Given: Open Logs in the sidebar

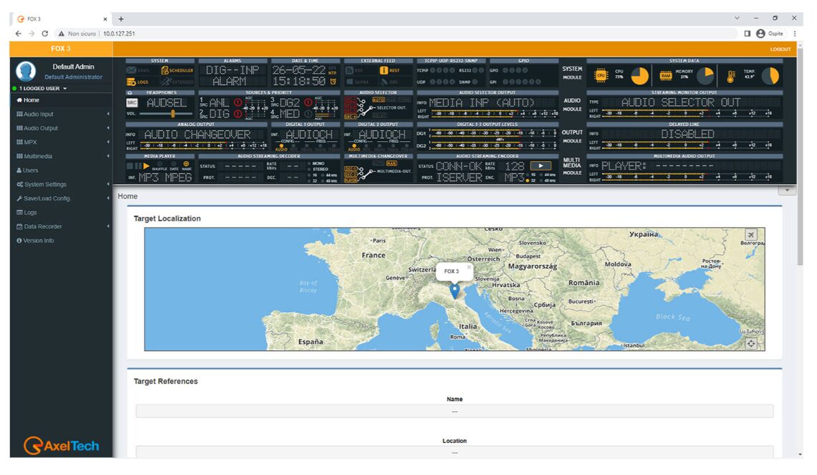Looking at the screenshot, I should [61, 213].
